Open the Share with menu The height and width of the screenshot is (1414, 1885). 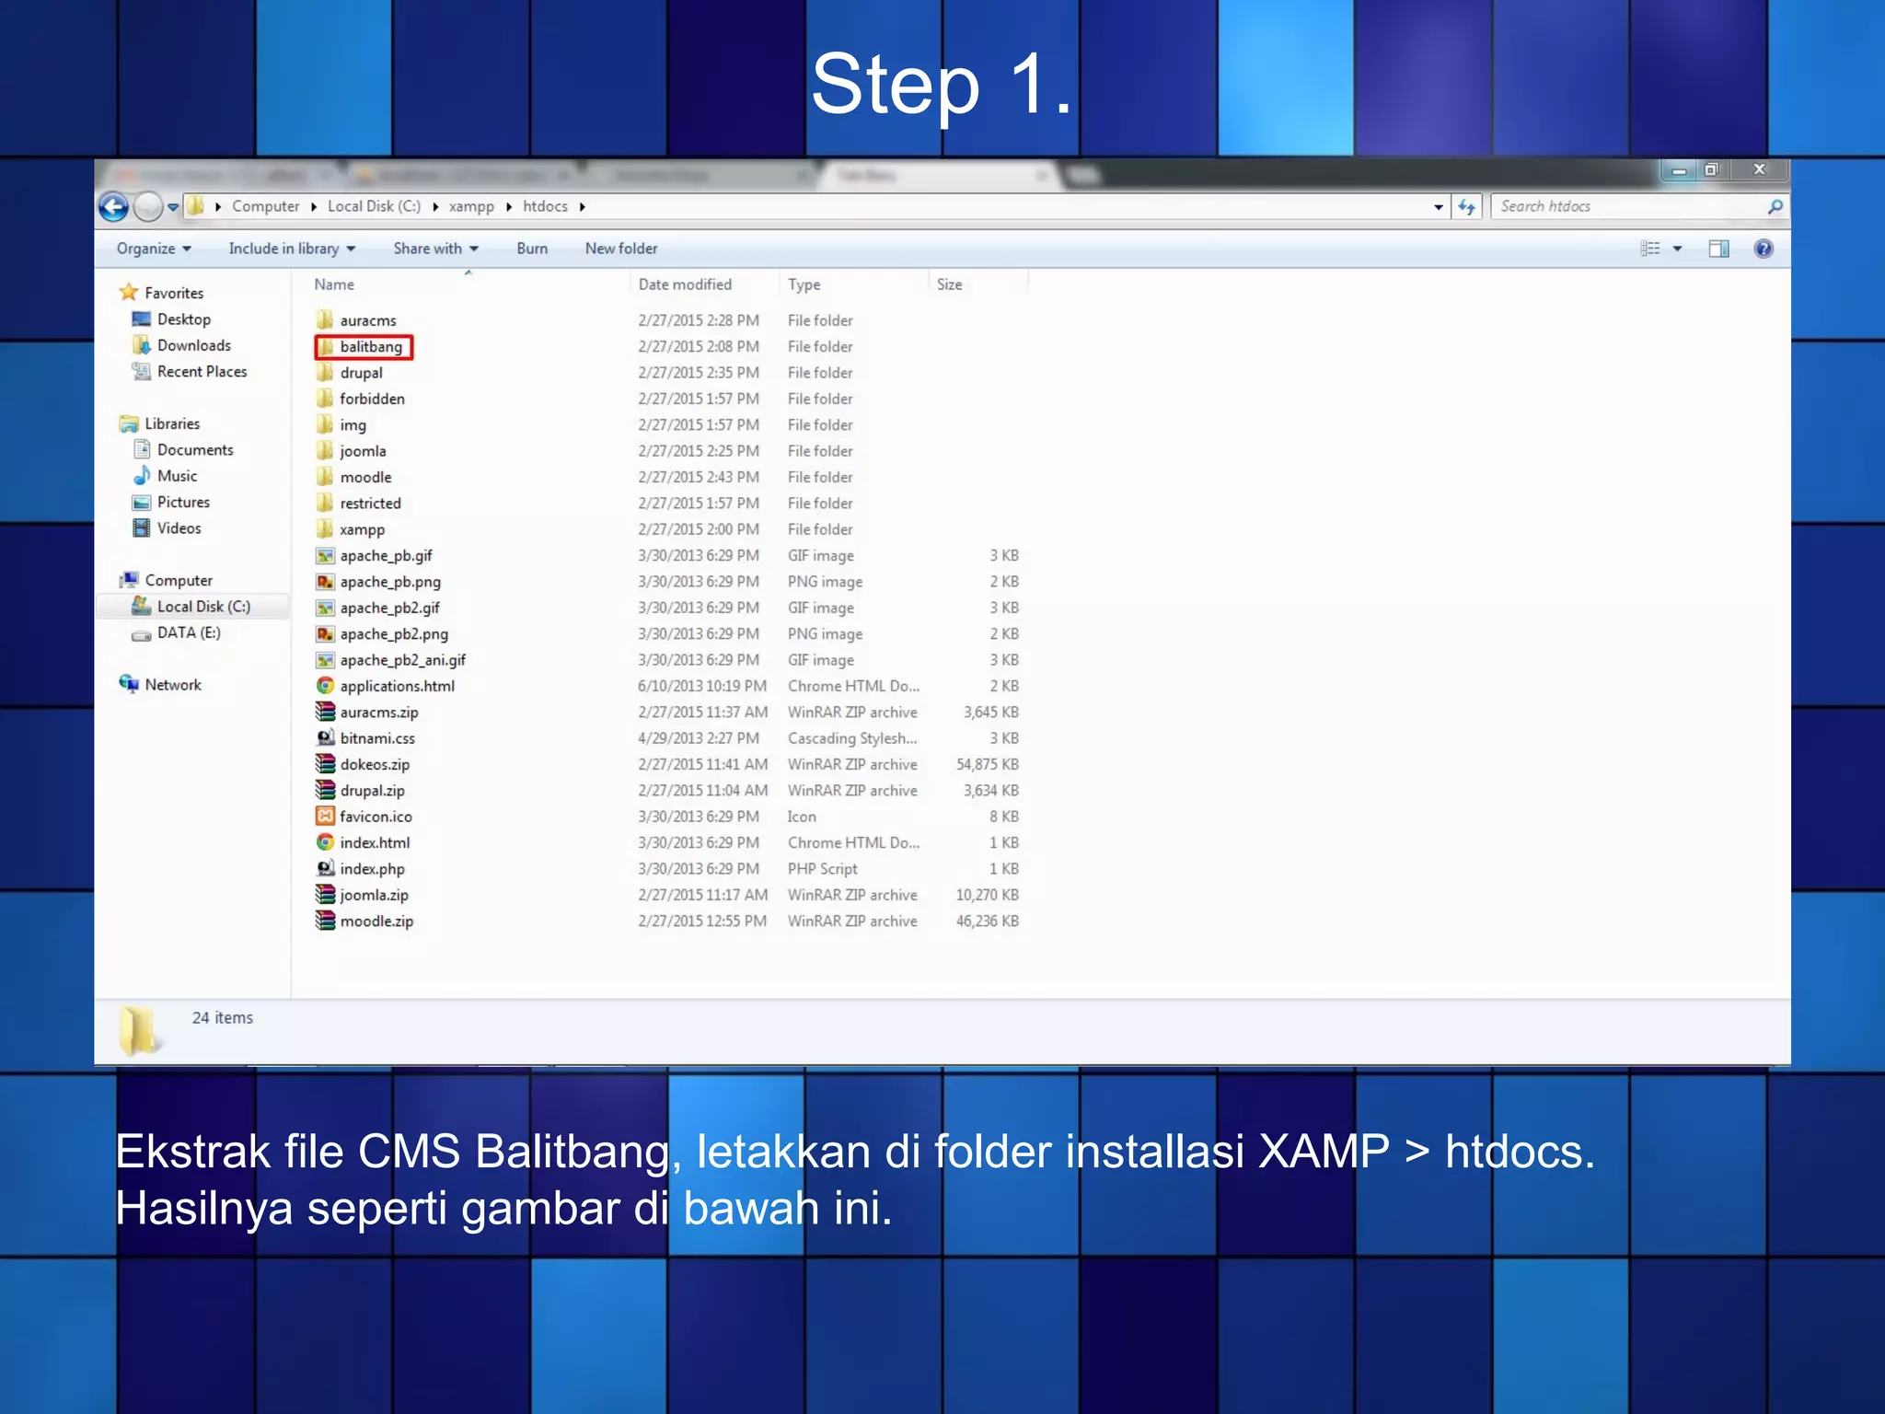click(x=436, y=249)
